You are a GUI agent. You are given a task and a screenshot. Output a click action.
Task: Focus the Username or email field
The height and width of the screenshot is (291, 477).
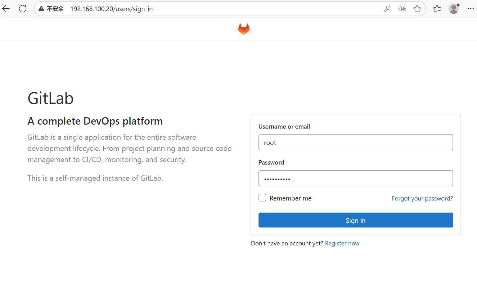pyautogui.click(x=356, y=143)
